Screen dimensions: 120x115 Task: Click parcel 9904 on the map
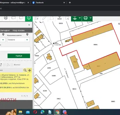tap(95, 45)
